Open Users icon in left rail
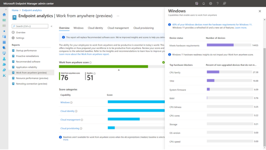Screen dimensions: 266x150 pyautogui.click(x=4, y=59)
